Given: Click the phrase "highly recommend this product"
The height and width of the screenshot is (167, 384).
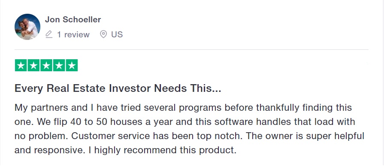Looking at the screenshot, I should (x=164, y=150).
